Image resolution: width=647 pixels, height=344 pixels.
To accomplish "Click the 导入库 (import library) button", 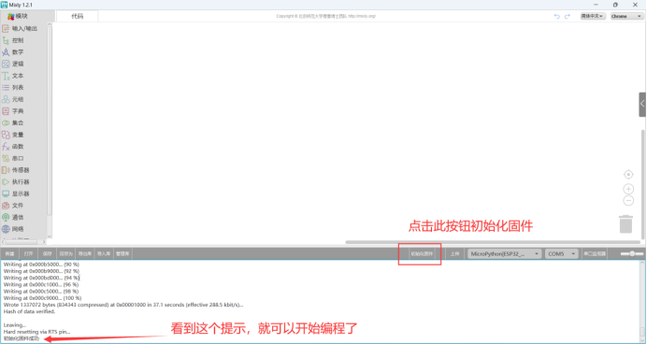I will click(x=104, y=253).
